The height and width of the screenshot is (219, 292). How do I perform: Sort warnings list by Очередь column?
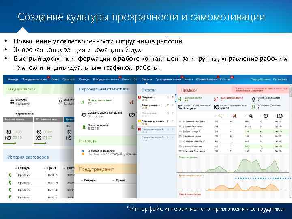88,180
